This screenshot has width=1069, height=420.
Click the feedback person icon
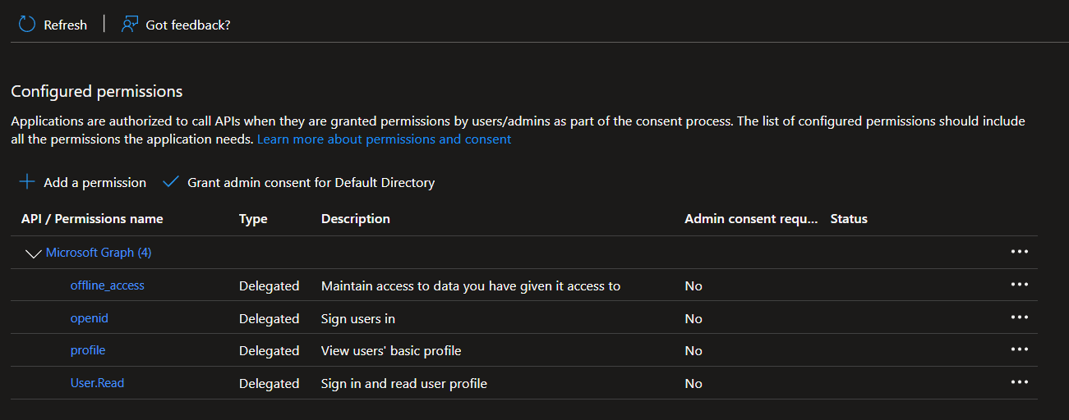(x=129, y=25)
